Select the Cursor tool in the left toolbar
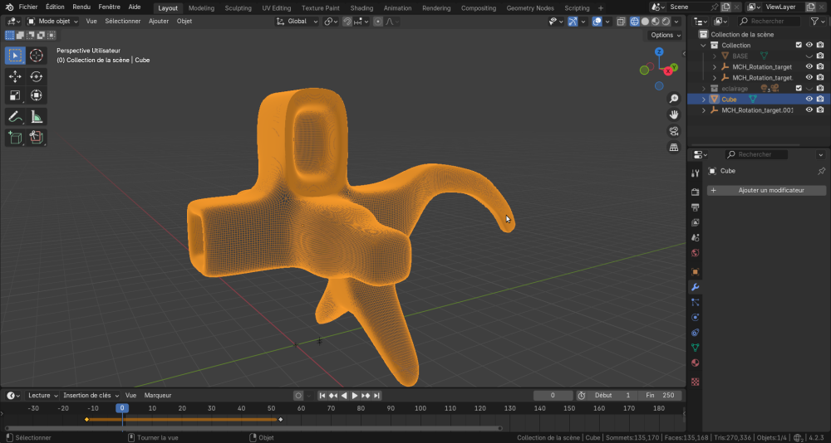Viewport: 831px width, 443px height. pos(36,55)
